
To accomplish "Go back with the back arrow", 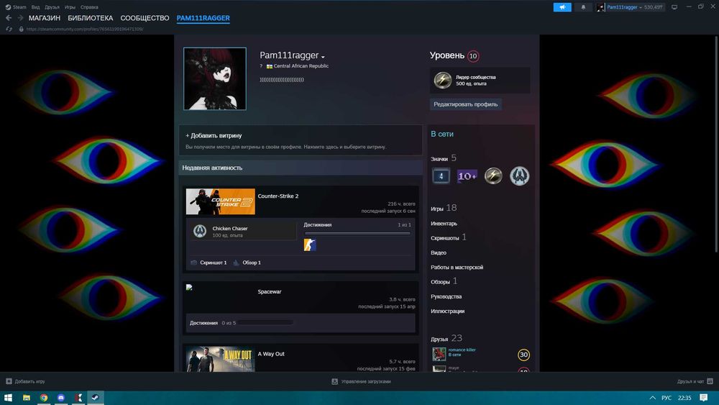I will (x=8, y=18).
